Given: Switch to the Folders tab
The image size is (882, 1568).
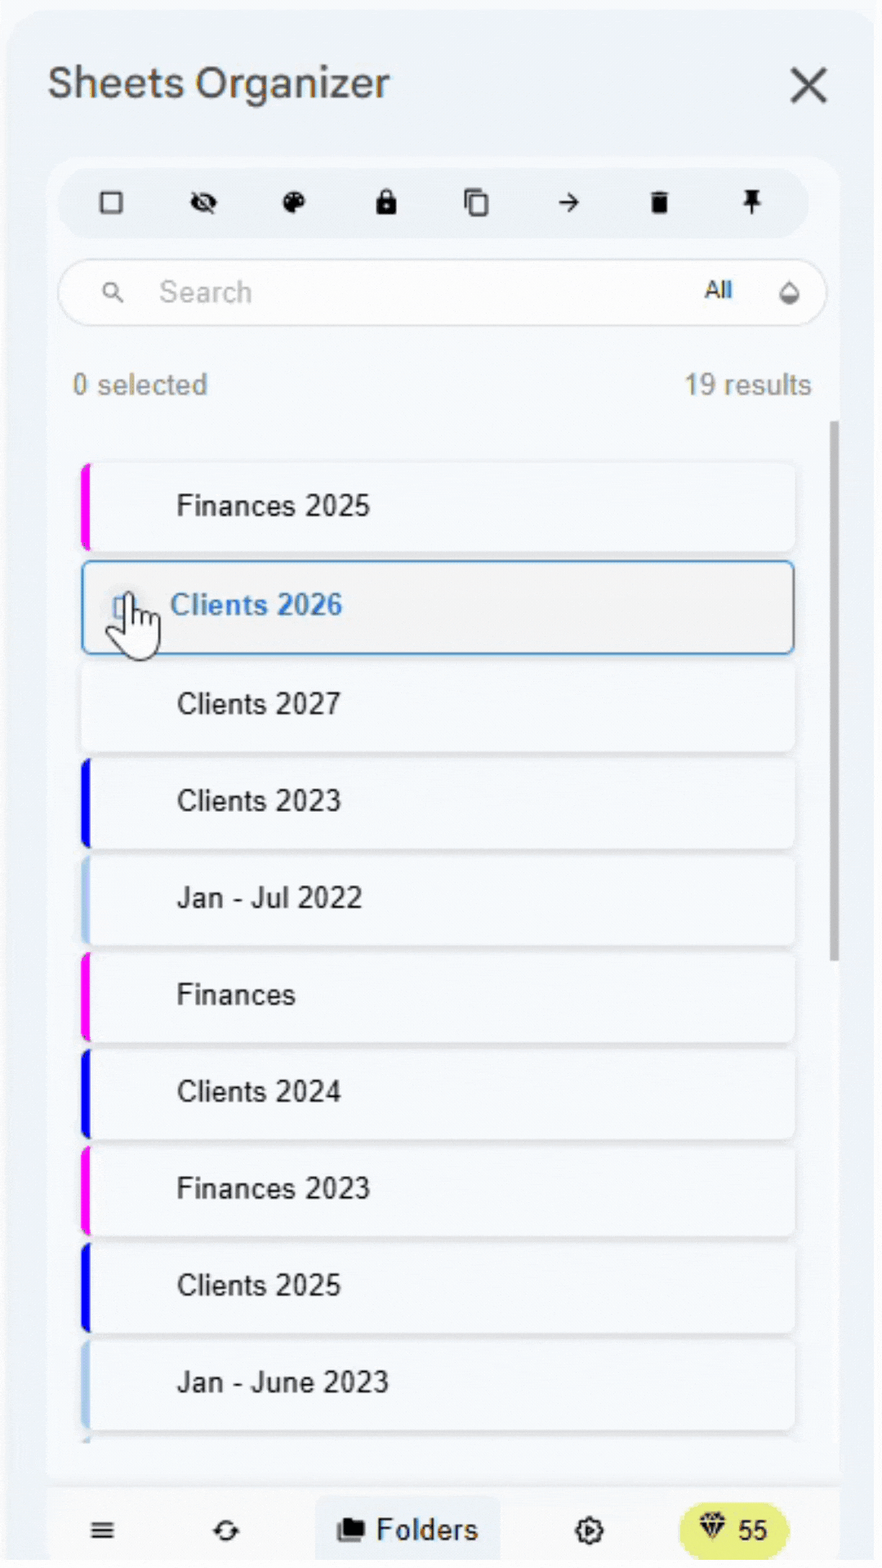Looking at the screenshot, I should pos(408,1530).
